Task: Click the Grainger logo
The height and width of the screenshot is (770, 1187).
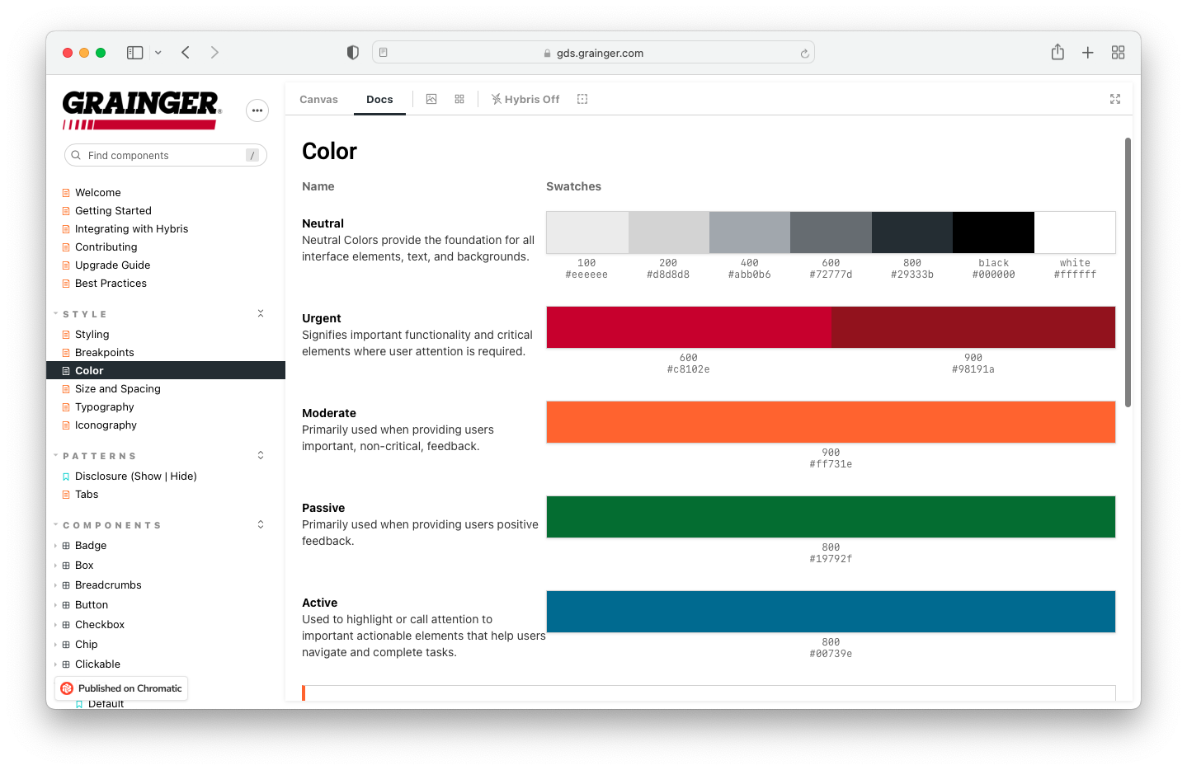Action: (x=142, y=110)
